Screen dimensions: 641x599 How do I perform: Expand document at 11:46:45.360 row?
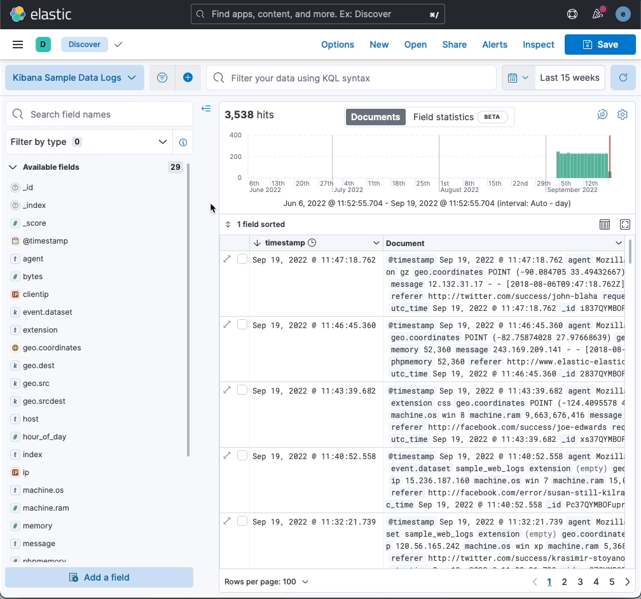point(227,324)
